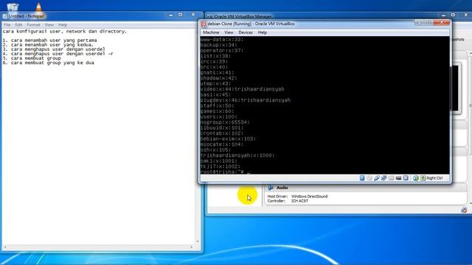Click 'Windows DirectSound' host driver value
Image resolution: width=472 pixels, height=265 pixels.
pyautogui.click(x=309, y=197)
